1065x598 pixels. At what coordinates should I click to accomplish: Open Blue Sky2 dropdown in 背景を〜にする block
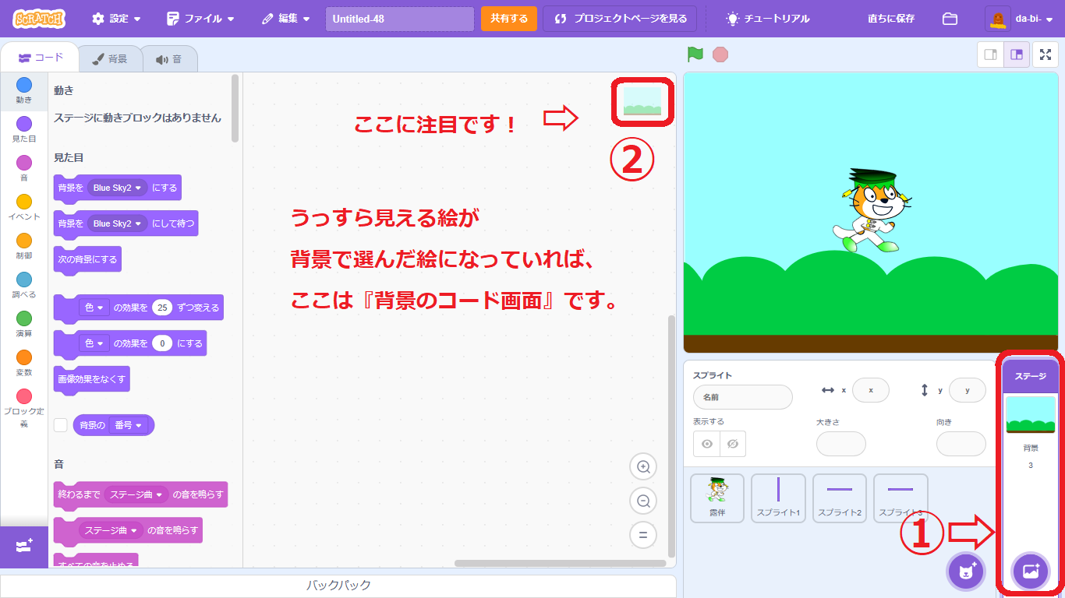click(x=118, y=188)
